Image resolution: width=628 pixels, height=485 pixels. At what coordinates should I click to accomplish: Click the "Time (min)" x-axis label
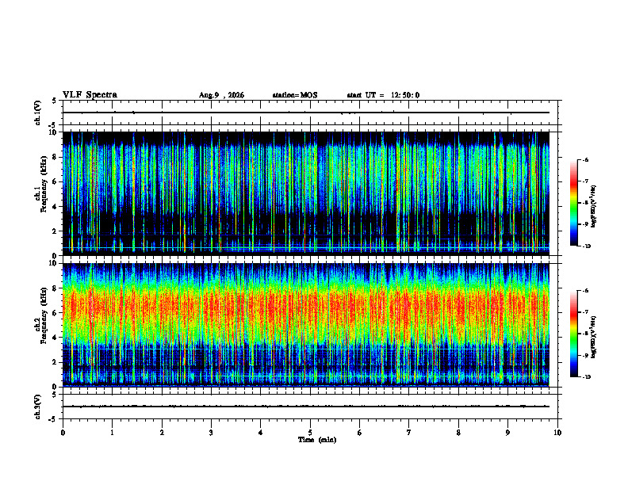317,440
